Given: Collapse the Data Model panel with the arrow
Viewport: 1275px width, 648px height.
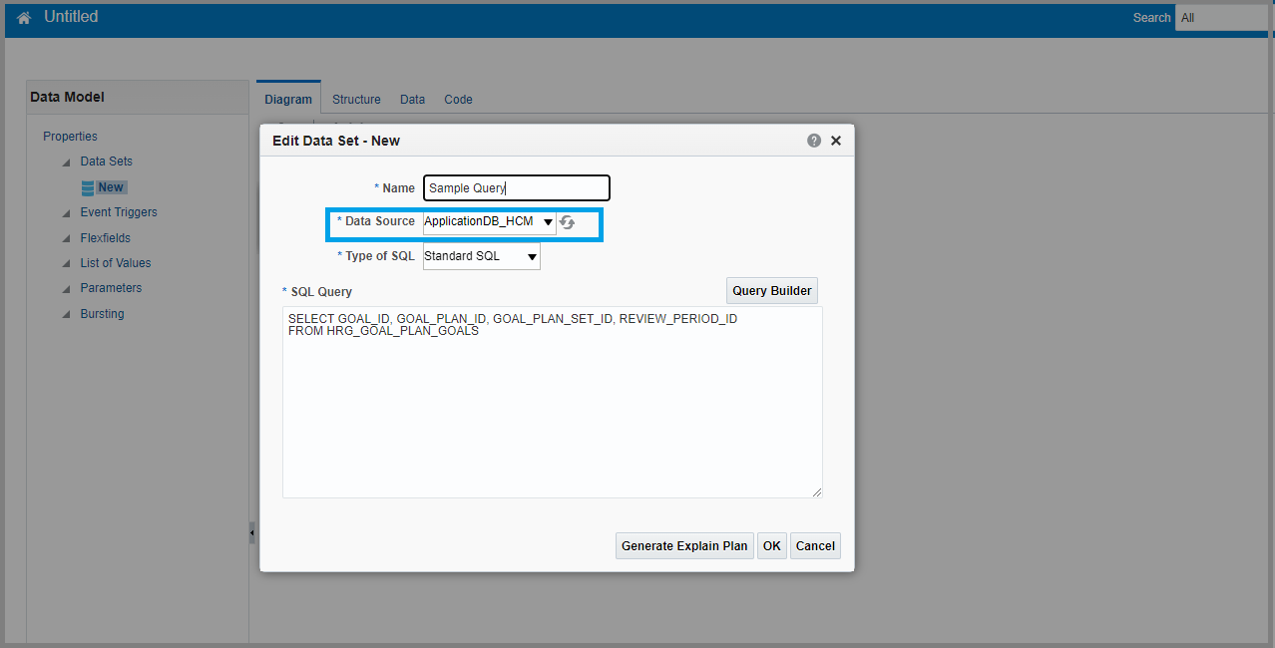Looking at the screenshot, I should 251,533.
